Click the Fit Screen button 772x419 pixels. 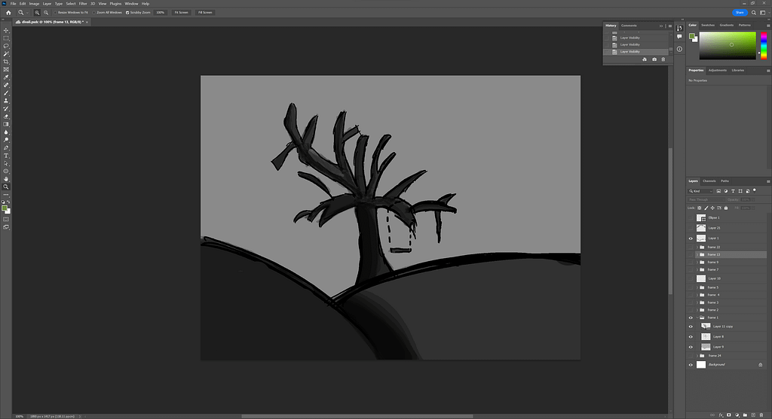[x=181, y=13]
